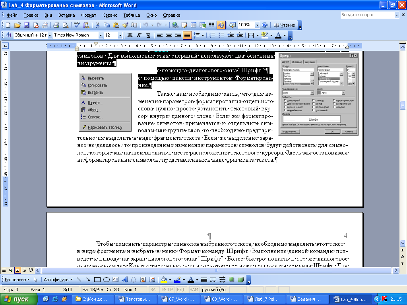The height and width of the screenshot is (305, 407).
Task: Insert a text box from Drawing toolbar
Action: (x=116, y=280)
